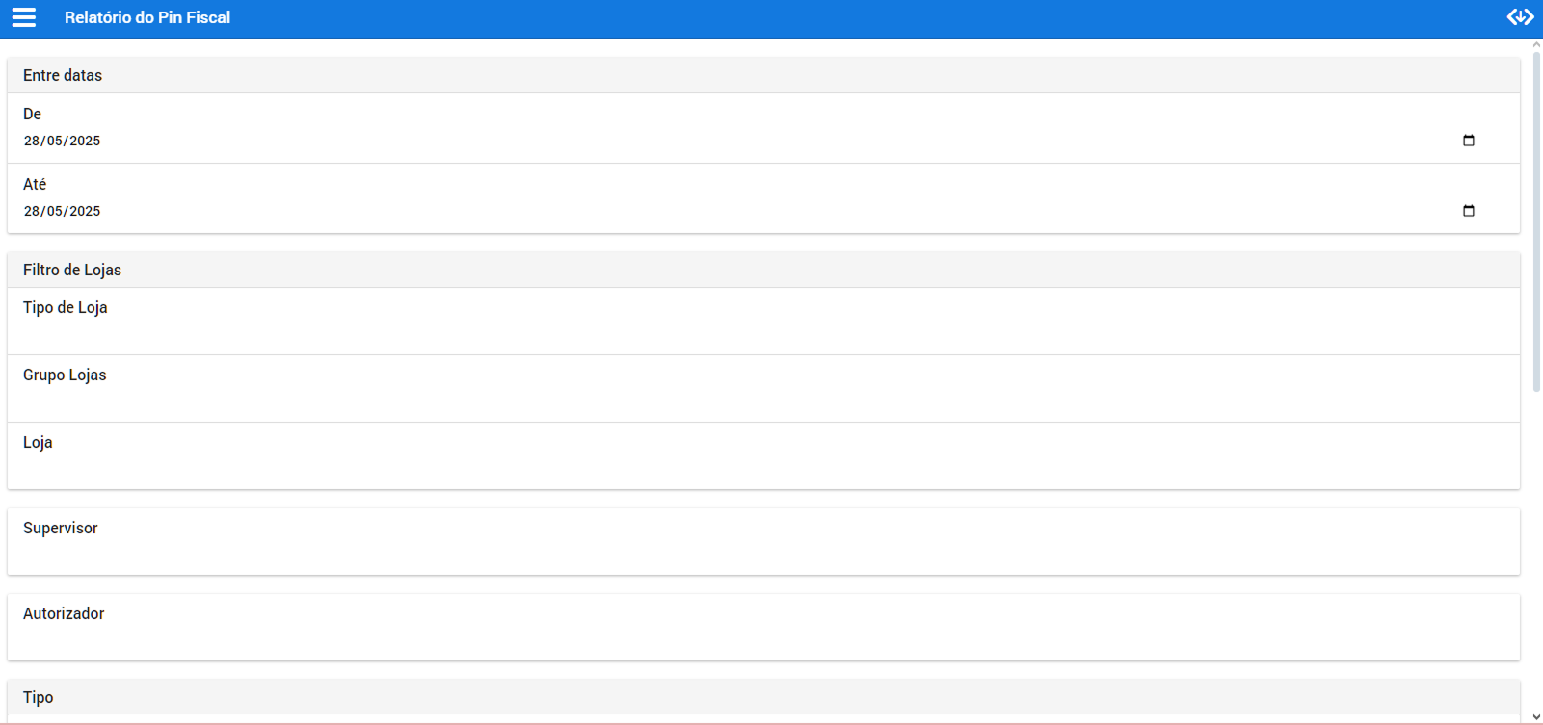Click the scrollbar down arrow
1543x725 pixels.
(1536, 717)
